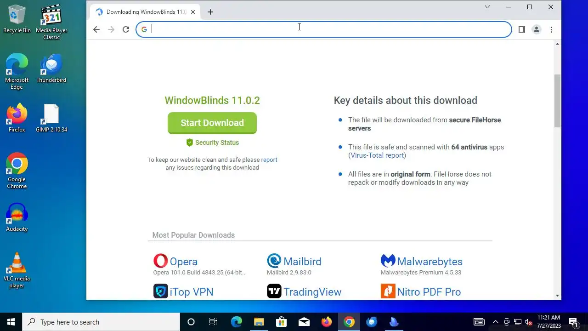Click the Nitro PDF Pro logo icon
588x331 pixels.
[x=388, y=291]
